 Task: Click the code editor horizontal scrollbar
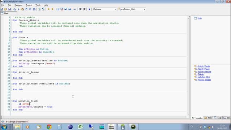[x=94, y=117]
